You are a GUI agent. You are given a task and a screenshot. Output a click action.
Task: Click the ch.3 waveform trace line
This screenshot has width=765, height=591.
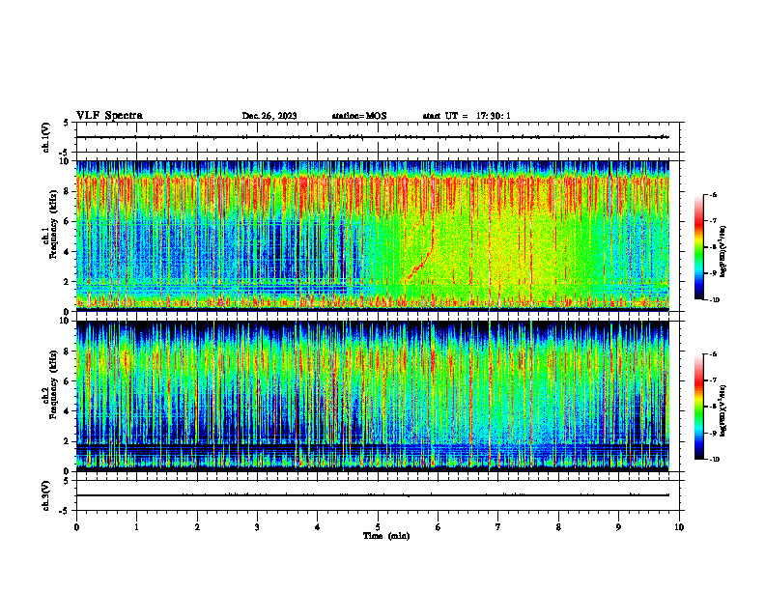(x=372, y=495)
